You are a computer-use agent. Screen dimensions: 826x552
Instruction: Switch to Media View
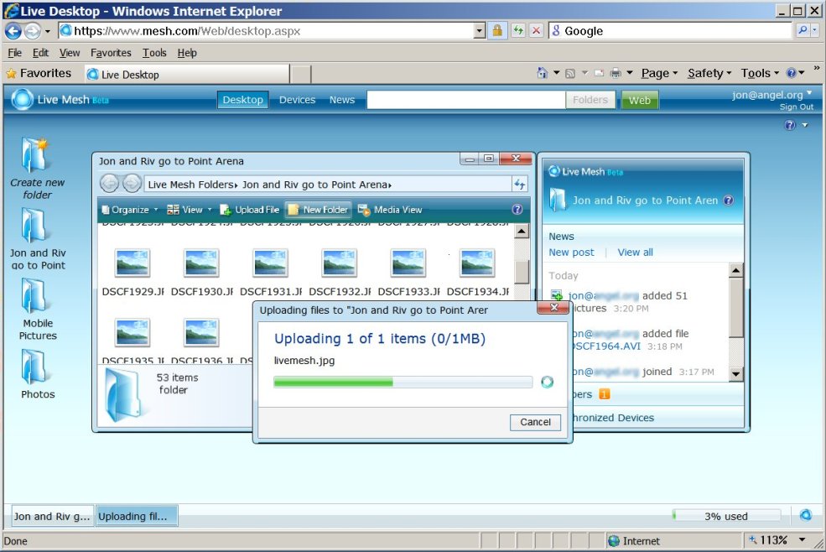tap(390, 209)
